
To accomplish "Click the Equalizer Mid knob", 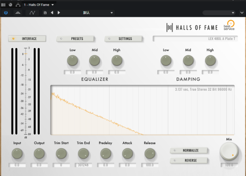I will (x=95, y=60).
